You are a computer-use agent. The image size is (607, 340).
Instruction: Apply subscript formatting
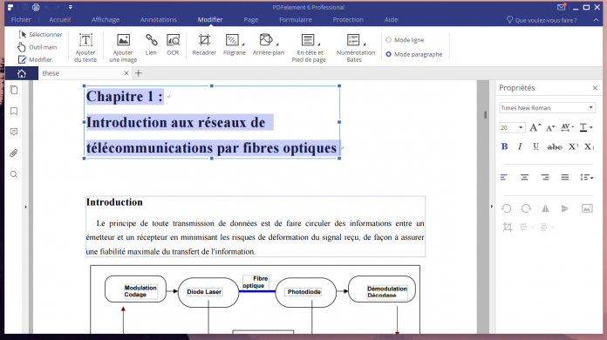[x=589, y=146]
